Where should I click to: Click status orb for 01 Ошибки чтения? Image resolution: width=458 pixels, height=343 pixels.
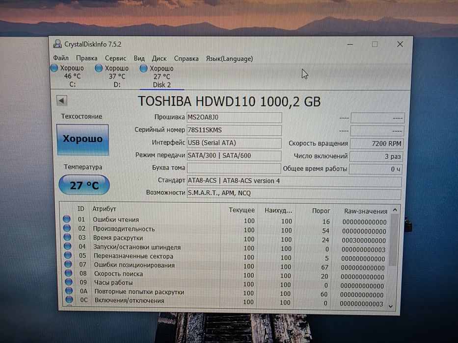pos(67,219)
